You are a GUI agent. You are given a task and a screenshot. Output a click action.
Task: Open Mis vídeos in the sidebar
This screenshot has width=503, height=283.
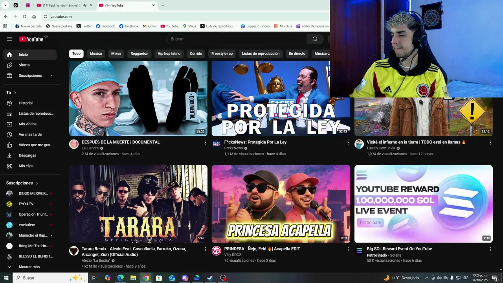coord(30,124)
